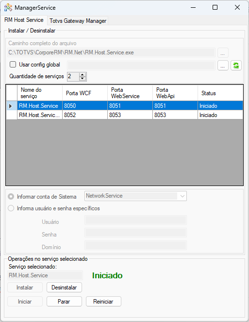Click the Serviço selecionado text field
249x322 pixels.
pyautogui.click(x=45, y=275)
